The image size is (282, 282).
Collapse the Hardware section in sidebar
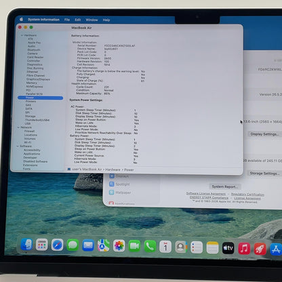point(22,35)
